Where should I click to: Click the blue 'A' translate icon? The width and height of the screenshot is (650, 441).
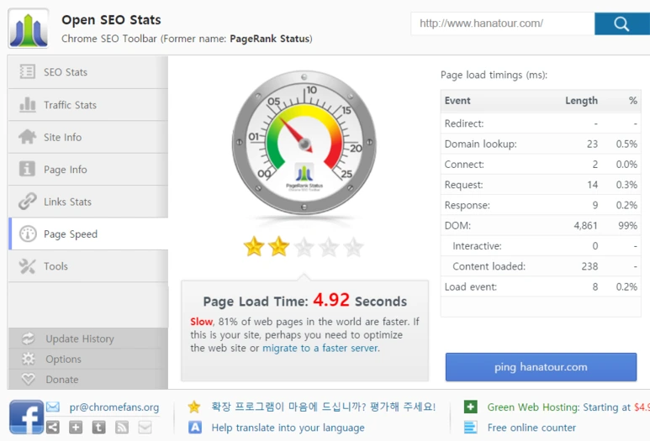(195, 427)
